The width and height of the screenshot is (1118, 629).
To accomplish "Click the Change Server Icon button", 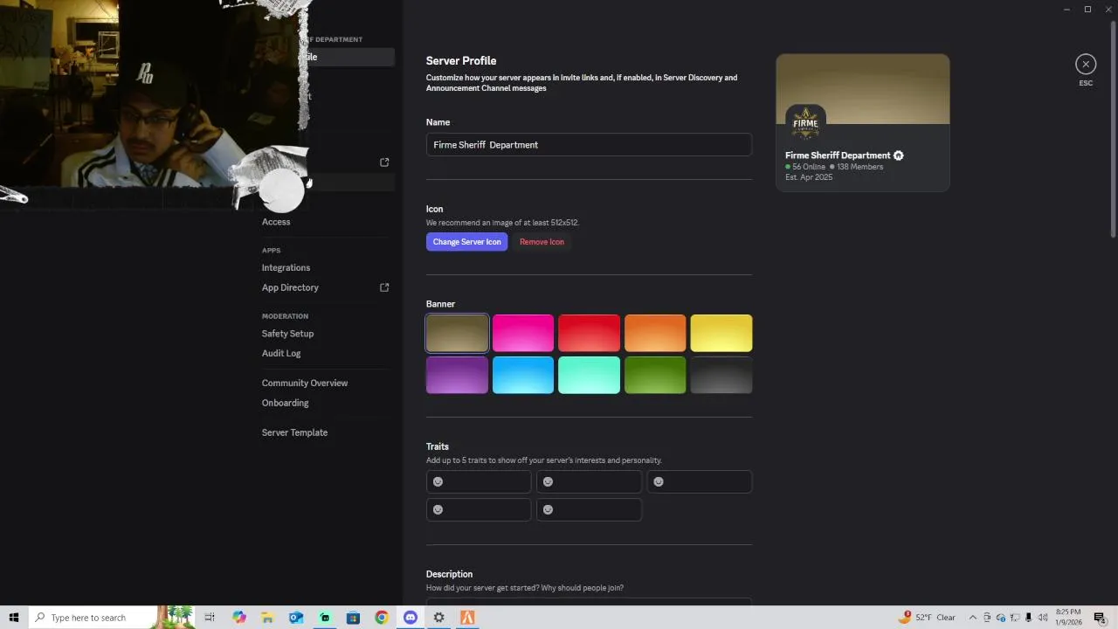I will [x=467, y=242].
